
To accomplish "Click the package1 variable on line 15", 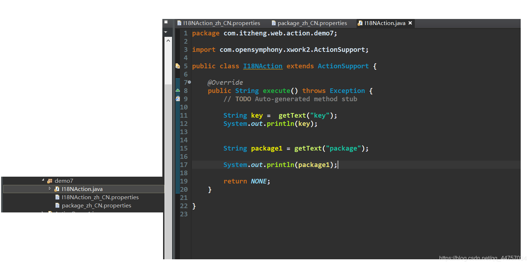I will pos(267,148).
